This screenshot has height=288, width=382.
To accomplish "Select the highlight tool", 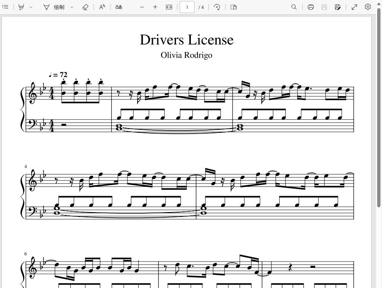I will click(22, 7).
